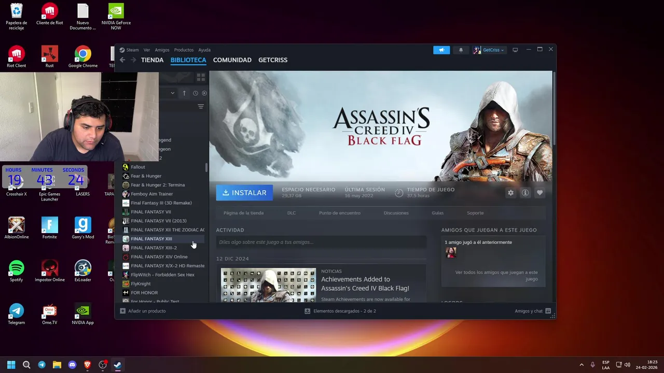Open Riot Client desktop shortcut
The image size is (664, 373).
(x=16, y=57)
